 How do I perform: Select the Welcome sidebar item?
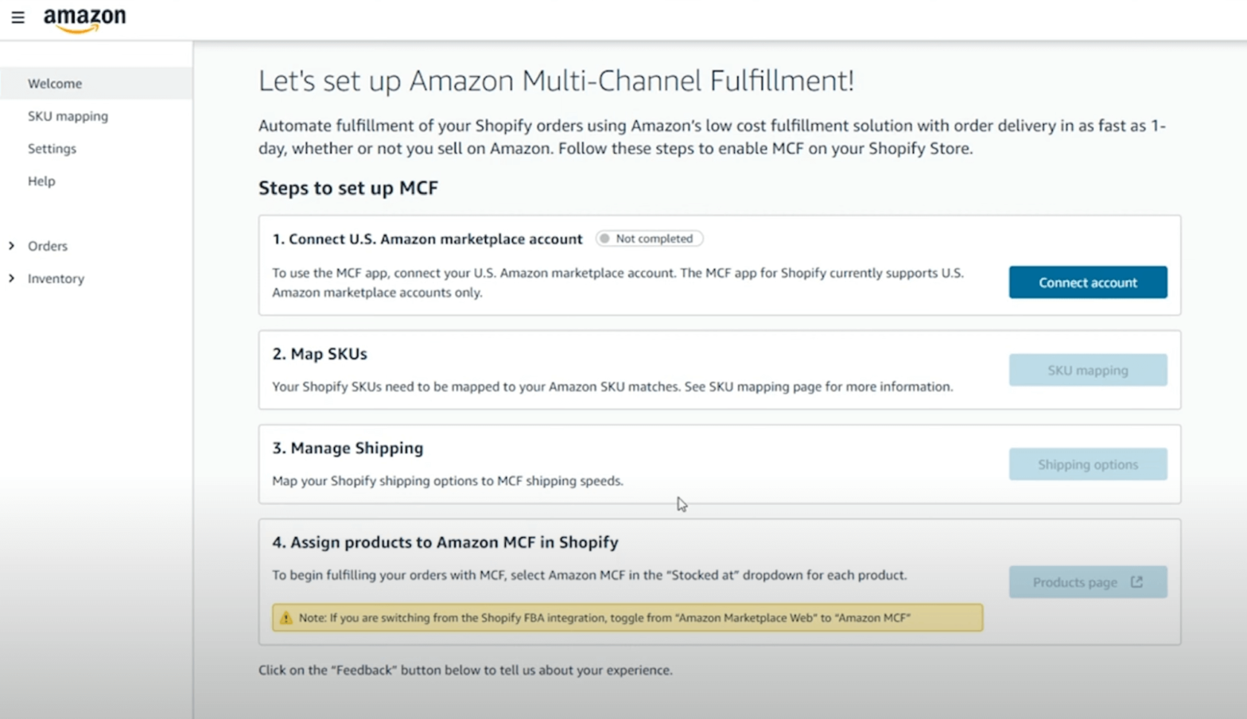coord(55,83)
